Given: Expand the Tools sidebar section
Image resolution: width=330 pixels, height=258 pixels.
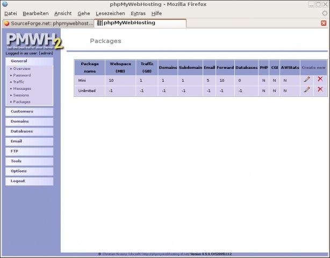Looking at the screenshot, I should (x=29, y=161).
